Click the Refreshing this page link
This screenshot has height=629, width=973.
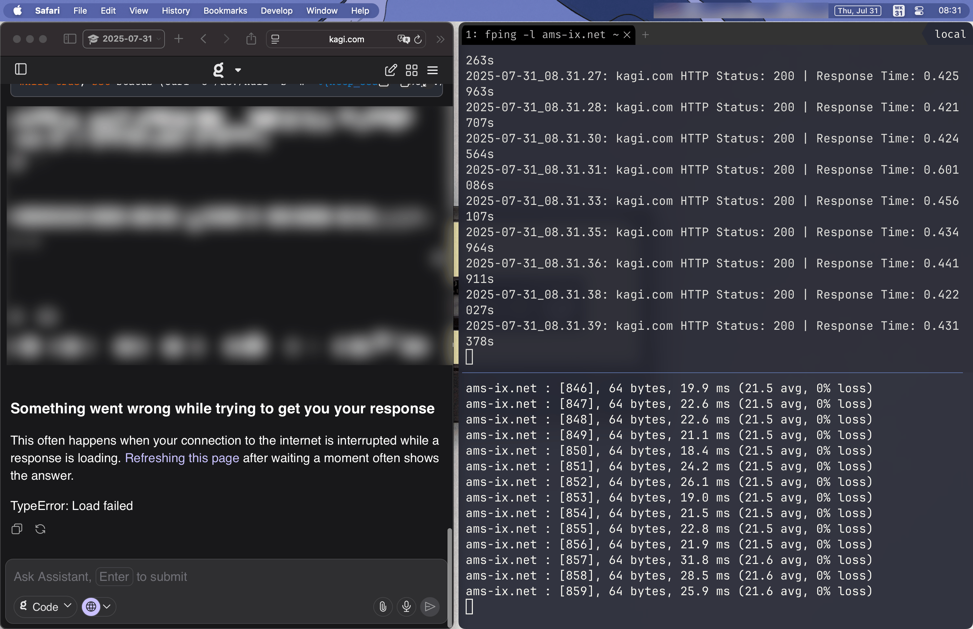[182, 458]
